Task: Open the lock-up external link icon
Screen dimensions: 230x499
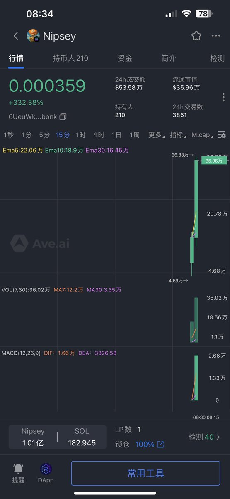Action: pyautogui.click(x=160, y=445)
